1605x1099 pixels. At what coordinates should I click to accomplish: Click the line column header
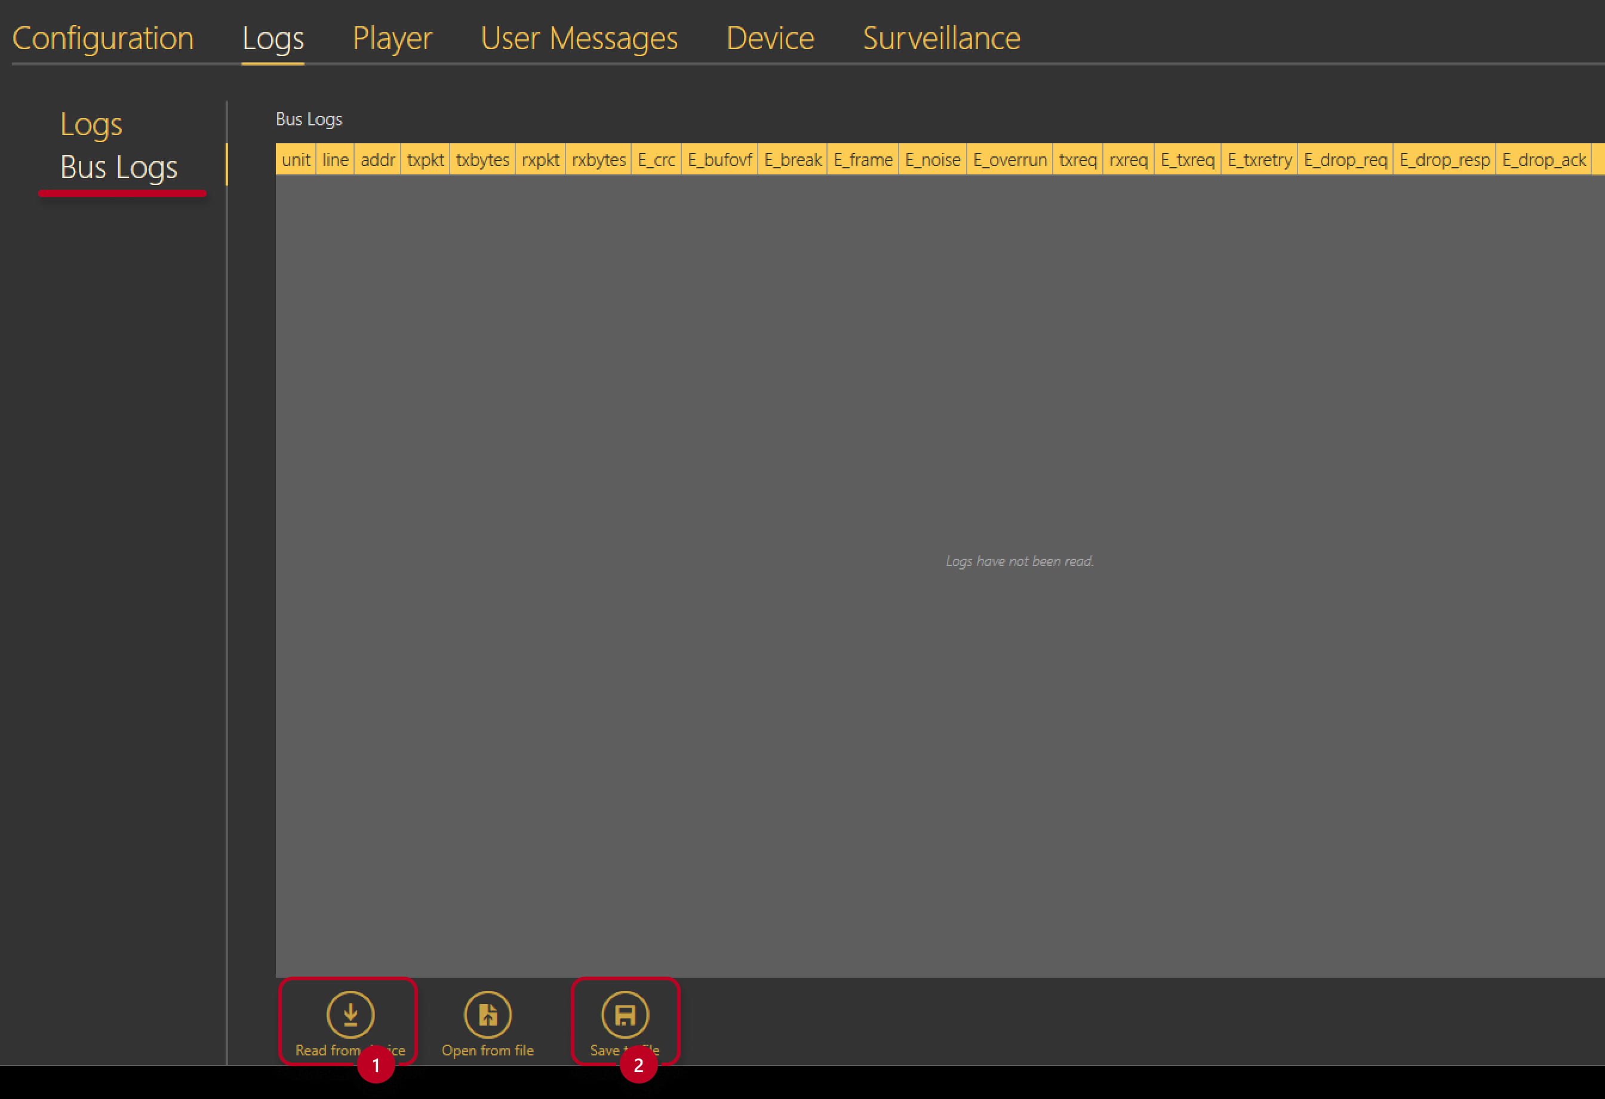[335, 159]
